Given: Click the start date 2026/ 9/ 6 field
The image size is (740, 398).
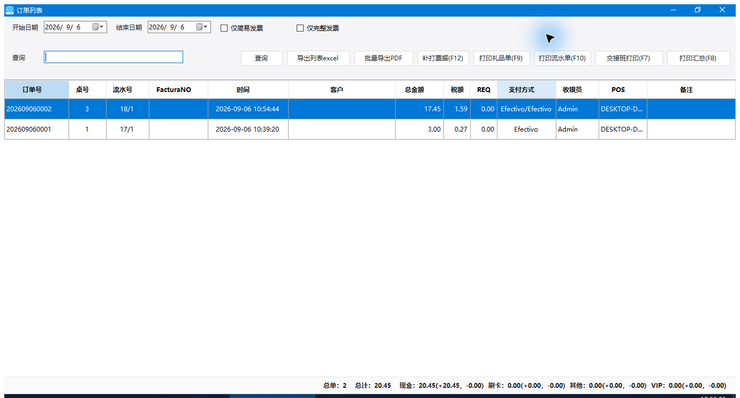Looking at the screenshot, I should coord(75,27).
